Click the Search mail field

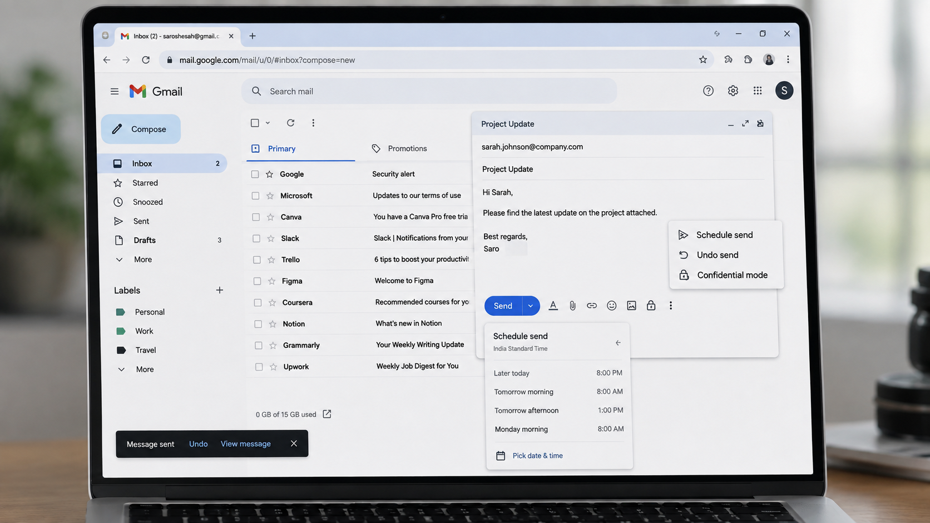coord(429,91)
